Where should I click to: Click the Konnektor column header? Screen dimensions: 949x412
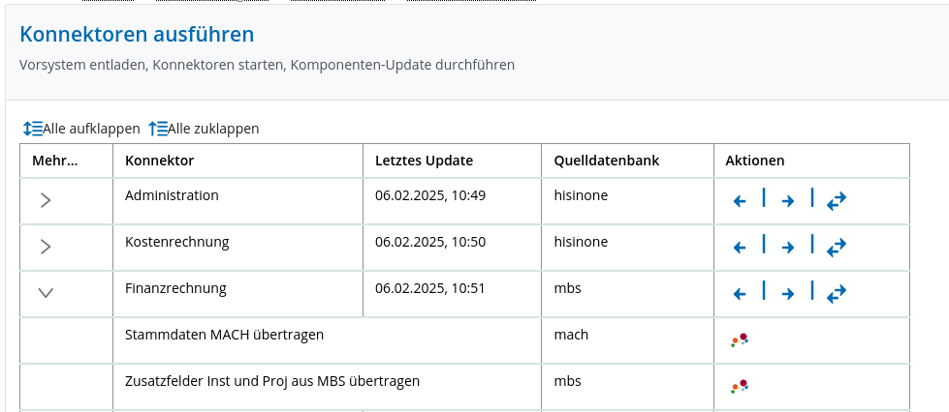pos(160,161)
